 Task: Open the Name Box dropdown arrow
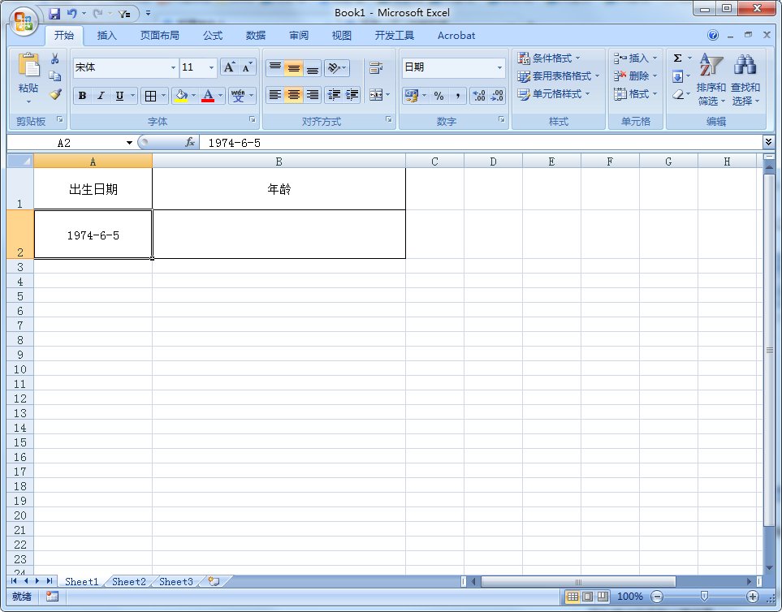129,143
